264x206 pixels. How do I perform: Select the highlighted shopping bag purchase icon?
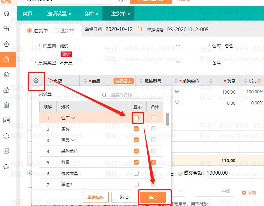click(x=6, y=59)
